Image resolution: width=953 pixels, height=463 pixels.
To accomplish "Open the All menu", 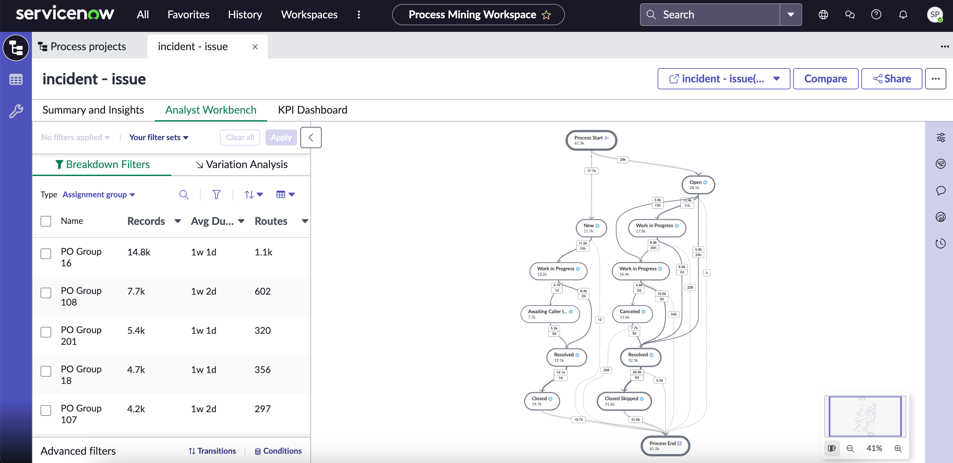I will [x=143, y=14].
